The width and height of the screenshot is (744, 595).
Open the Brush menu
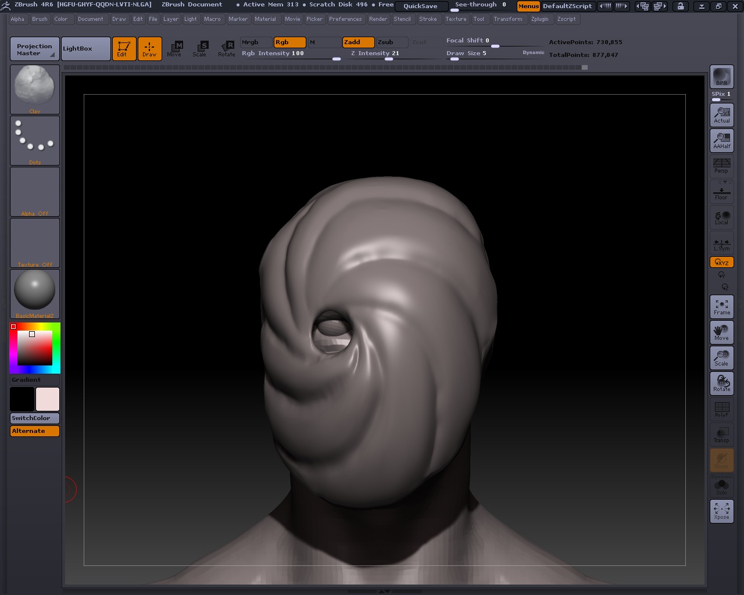40,19
